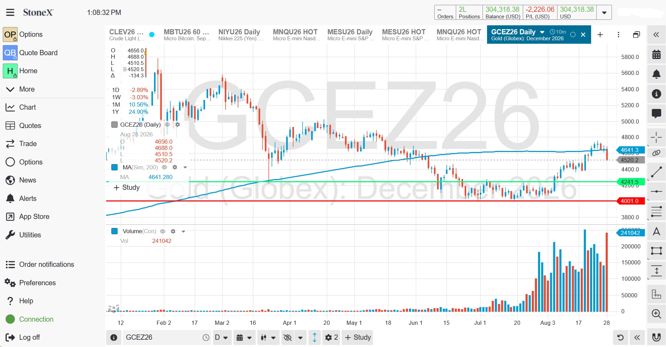Image resolution: width=666 pixels, height=347 pixels.
Task: Open the calendar icon in right sidebar
Action: tap(656, 54)
